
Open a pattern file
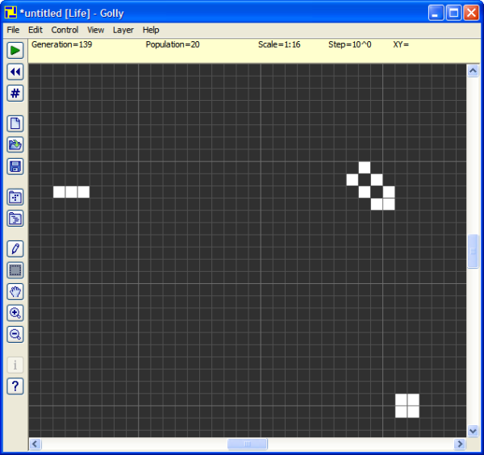pyautogui.click(x=15, y=145)
